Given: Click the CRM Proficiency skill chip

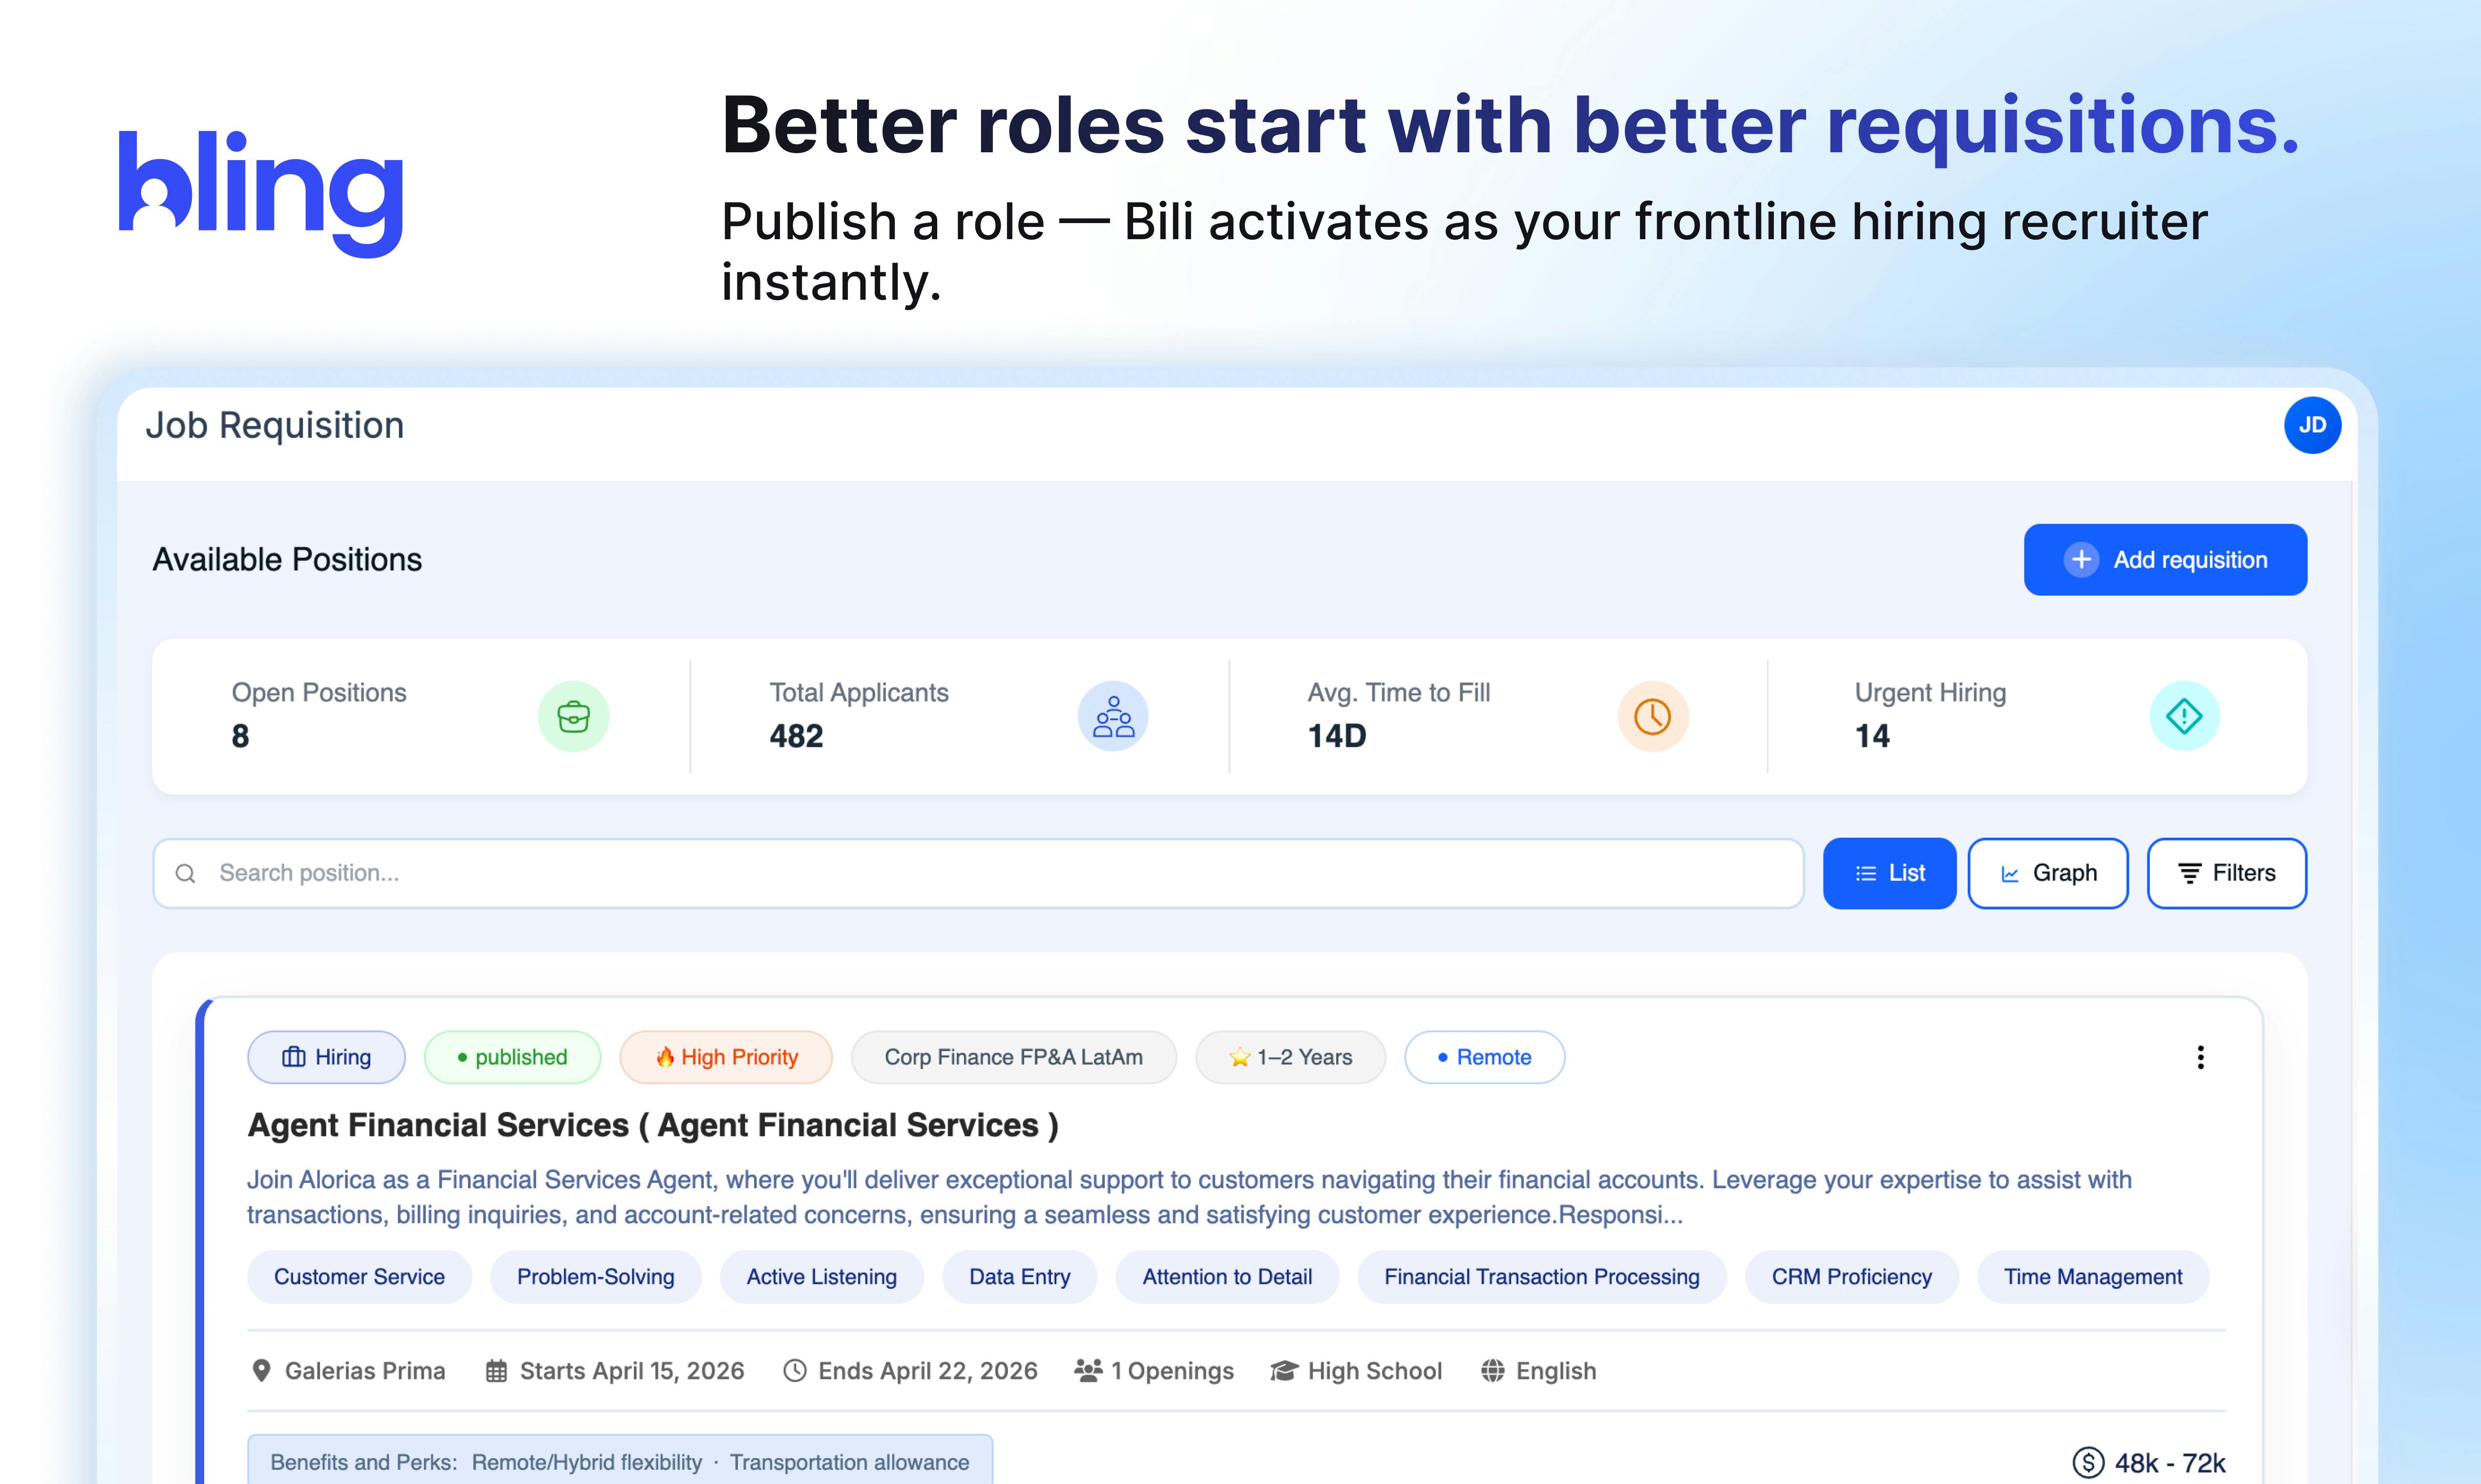Looking at the screenshot, I should tap(1852, 1276).
